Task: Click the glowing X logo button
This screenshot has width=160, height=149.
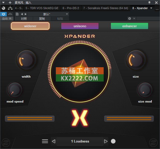Action: point(80,118)
